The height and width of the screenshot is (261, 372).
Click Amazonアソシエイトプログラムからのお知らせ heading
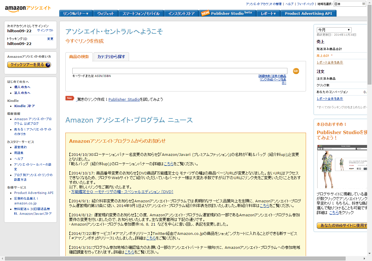(117, 141)
